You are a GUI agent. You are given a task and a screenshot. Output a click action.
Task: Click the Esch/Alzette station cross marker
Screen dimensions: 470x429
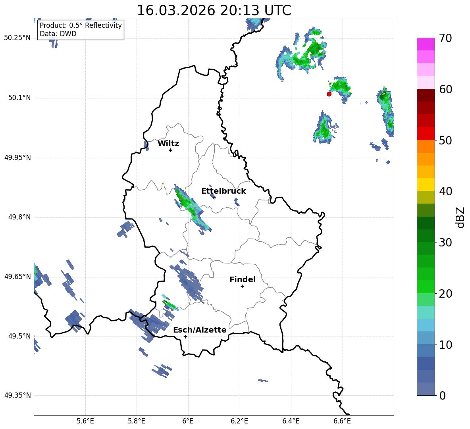click(x=185, y=337)
